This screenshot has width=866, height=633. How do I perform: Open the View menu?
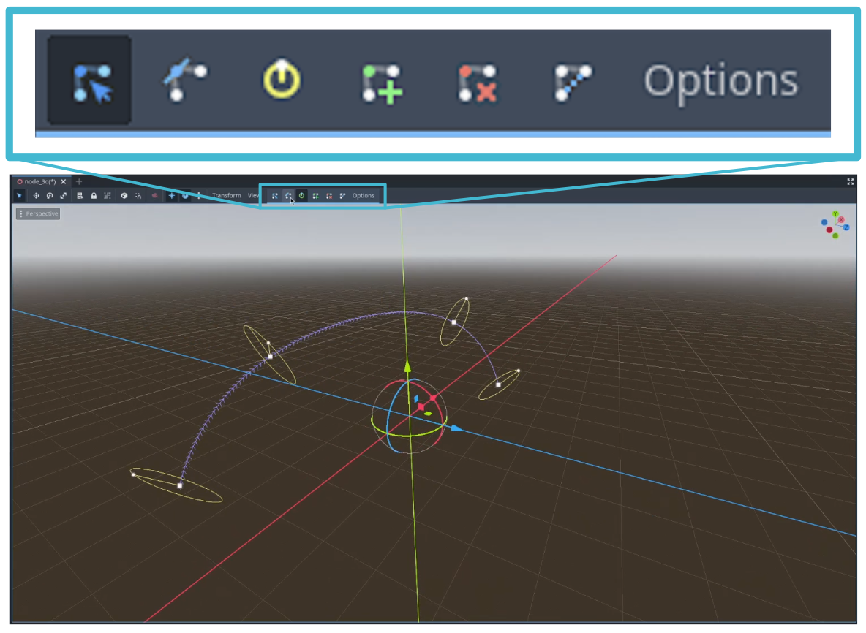[x=253, y=195]
